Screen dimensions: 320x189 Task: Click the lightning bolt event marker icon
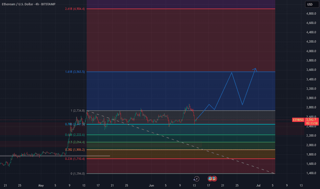(196, 179)
